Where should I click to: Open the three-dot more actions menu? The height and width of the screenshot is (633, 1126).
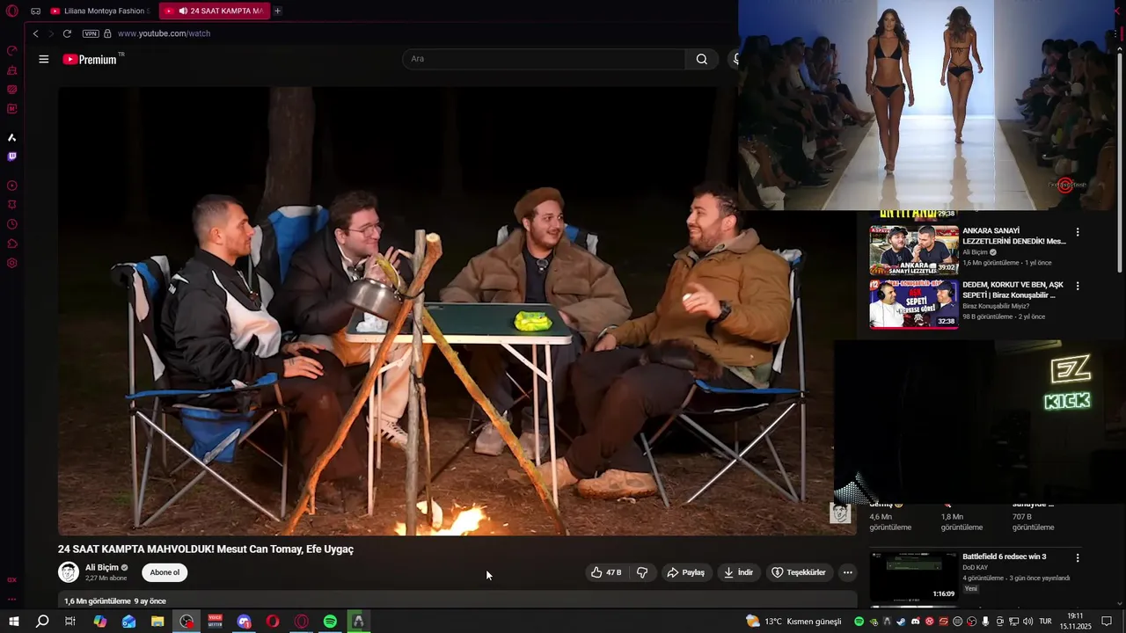click(848, 572)
